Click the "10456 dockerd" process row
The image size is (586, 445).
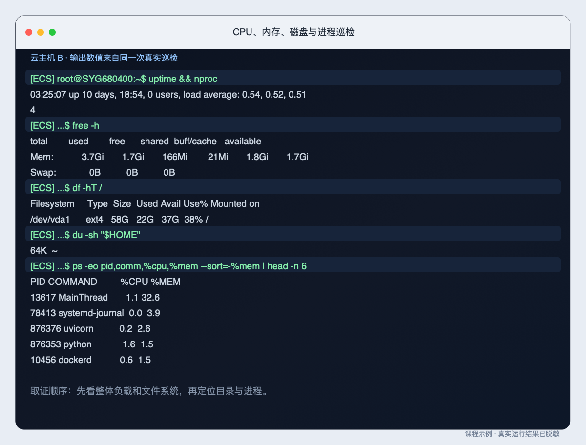coord(90,360)
